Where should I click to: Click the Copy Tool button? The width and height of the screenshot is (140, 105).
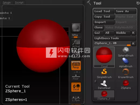coord(104,17)
